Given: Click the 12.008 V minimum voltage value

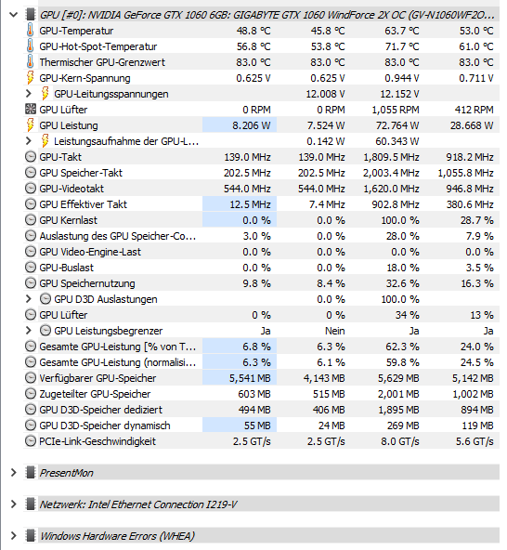Looking at the screenshot, I should click(x=325, y=94).
